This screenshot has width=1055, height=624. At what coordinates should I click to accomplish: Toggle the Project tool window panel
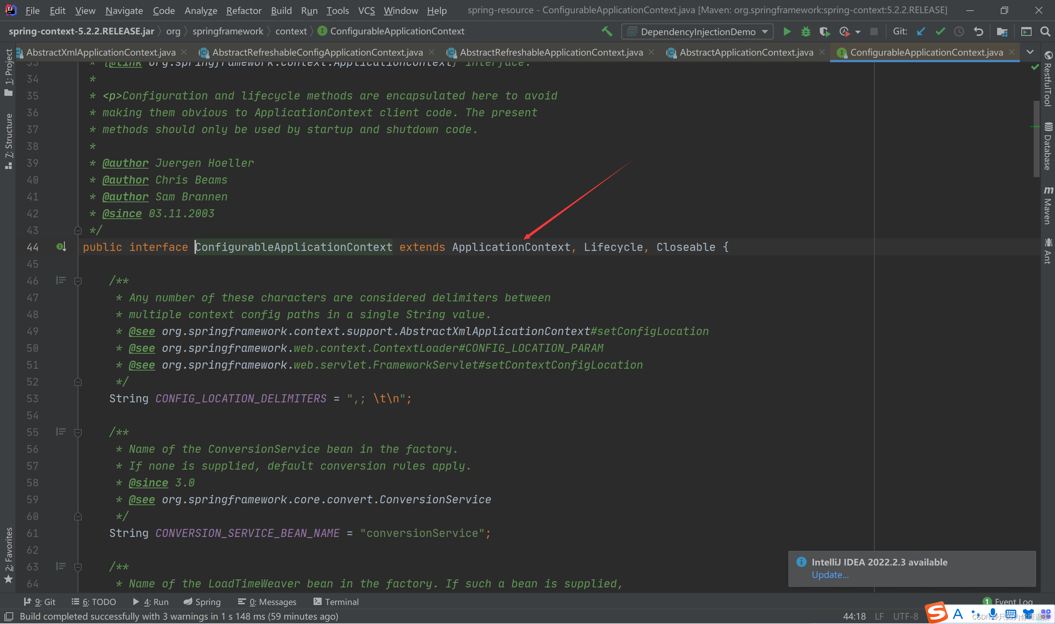(8, 71)
